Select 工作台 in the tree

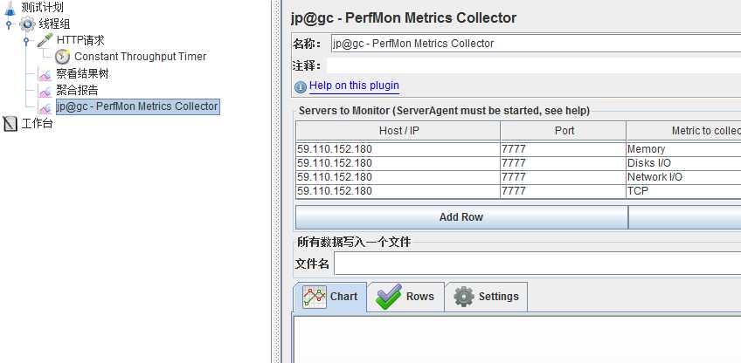pos(37,124)
